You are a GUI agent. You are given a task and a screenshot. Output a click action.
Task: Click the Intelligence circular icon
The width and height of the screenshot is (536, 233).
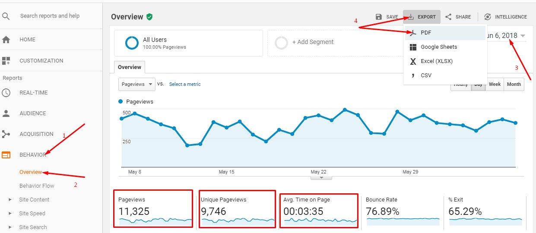(488, 17)
